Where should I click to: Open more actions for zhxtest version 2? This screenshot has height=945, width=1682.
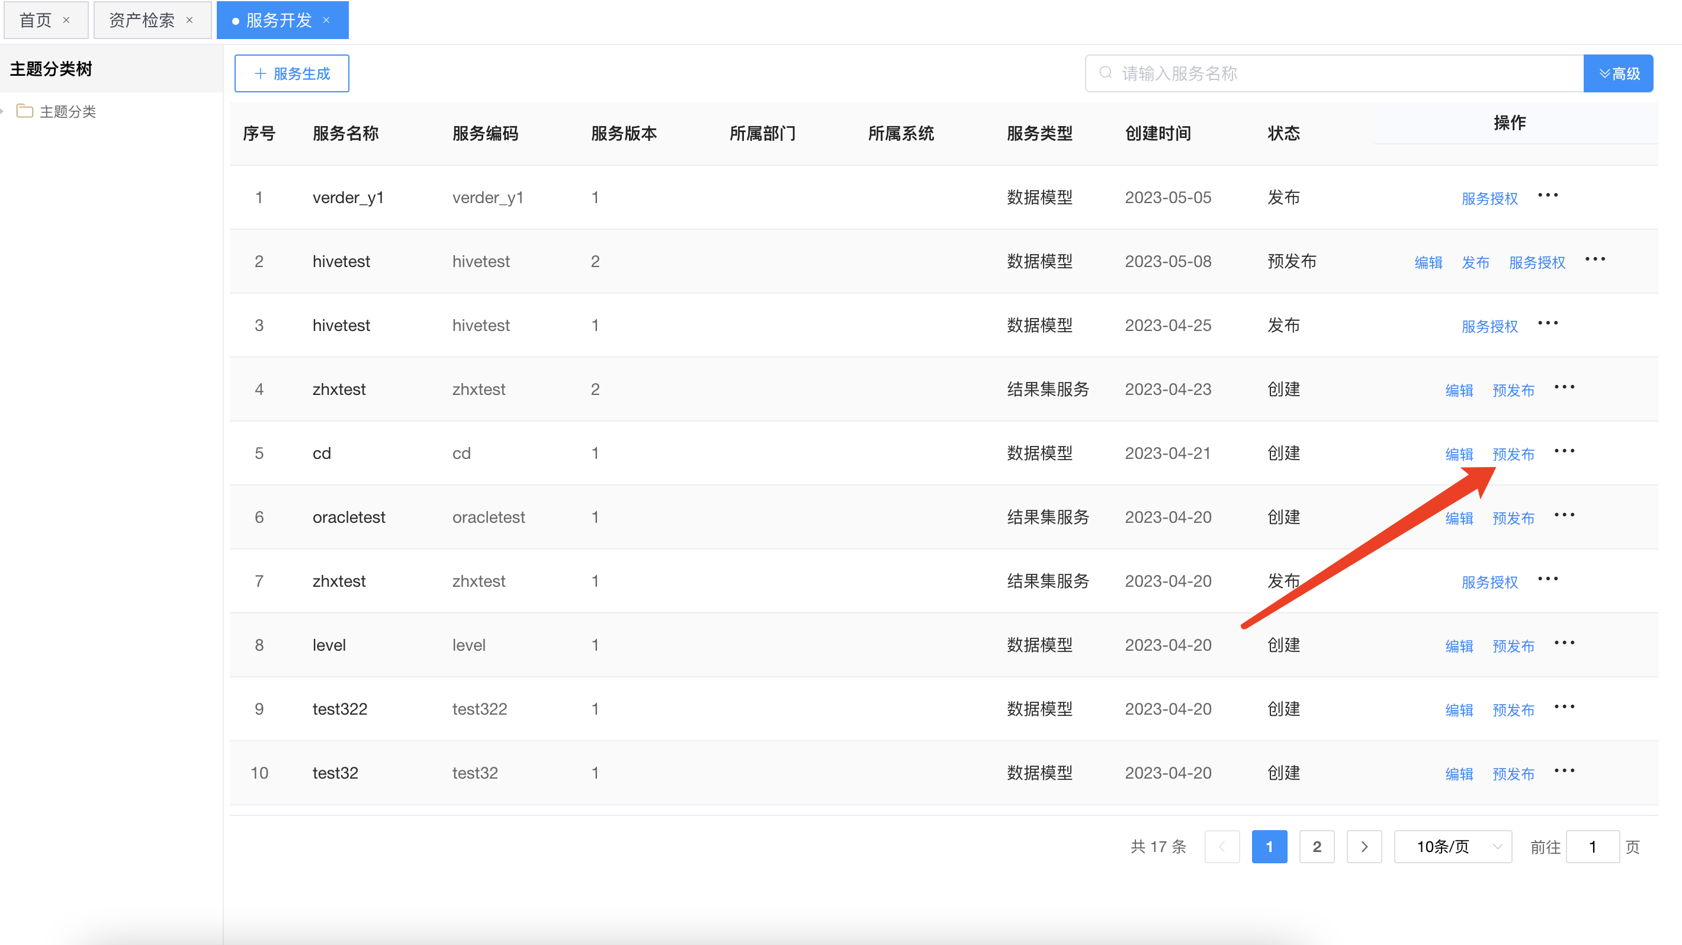tap(1565, 387)
